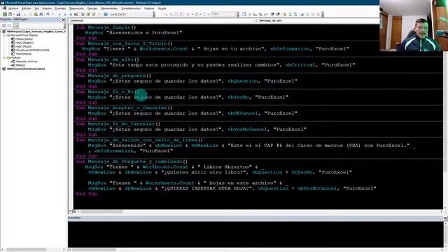Screen dimensions: 448x252
Task: Click the Find binoculars toolbar icon
Action: (41, 14)
